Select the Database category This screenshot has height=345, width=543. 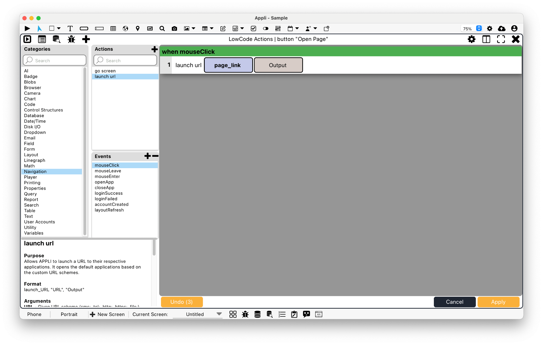34,116
